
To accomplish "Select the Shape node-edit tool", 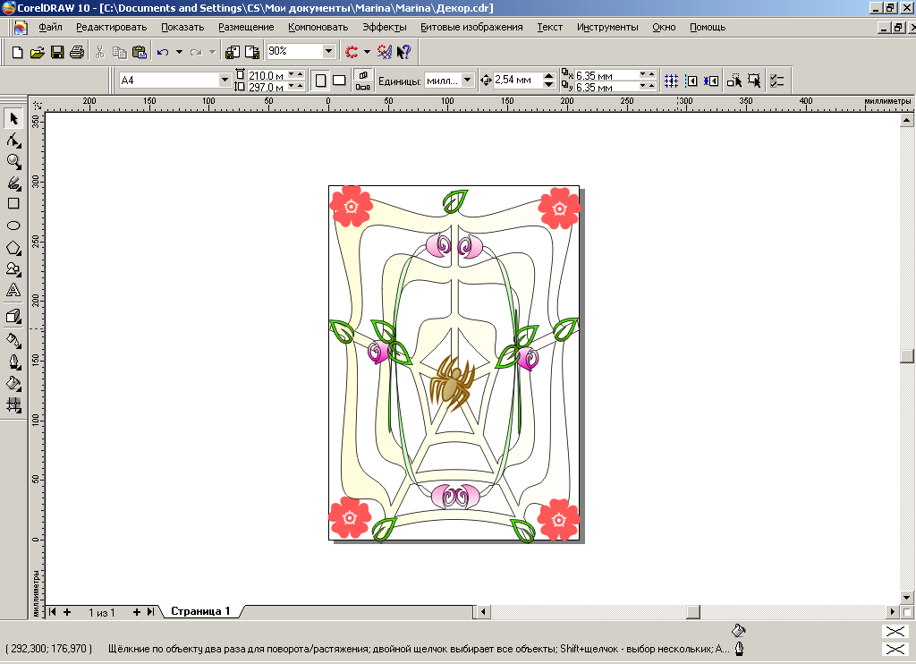I will [x=13, y=140].
